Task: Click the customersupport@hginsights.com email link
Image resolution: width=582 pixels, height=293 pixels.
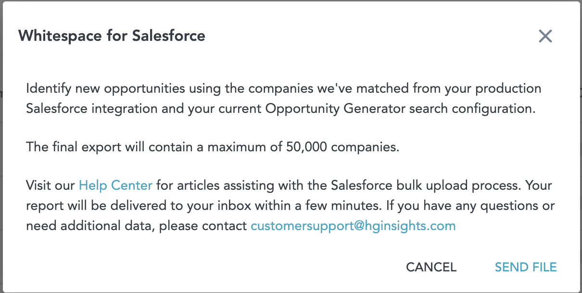Action: (x=353, y=225)
